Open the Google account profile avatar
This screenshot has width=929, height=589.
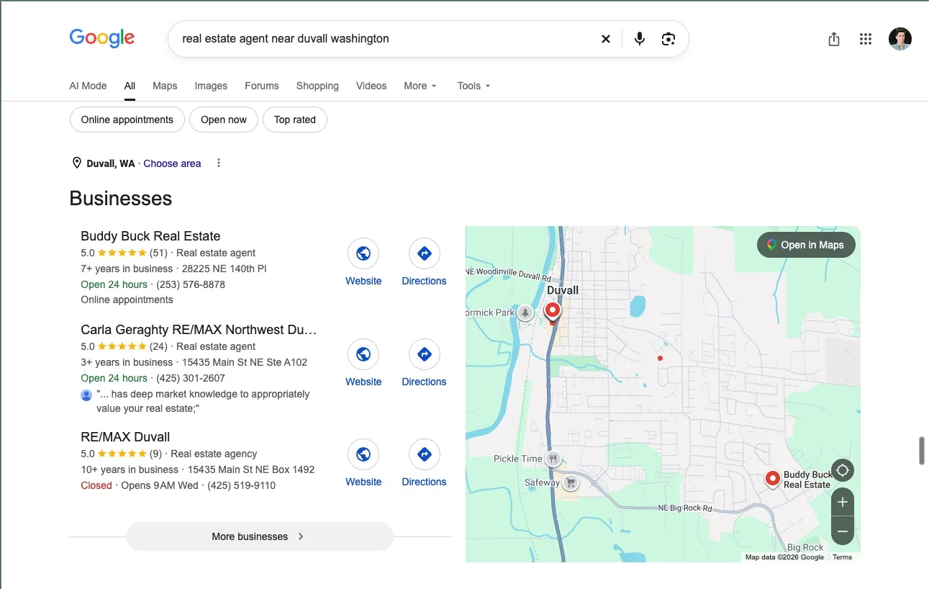900,39
